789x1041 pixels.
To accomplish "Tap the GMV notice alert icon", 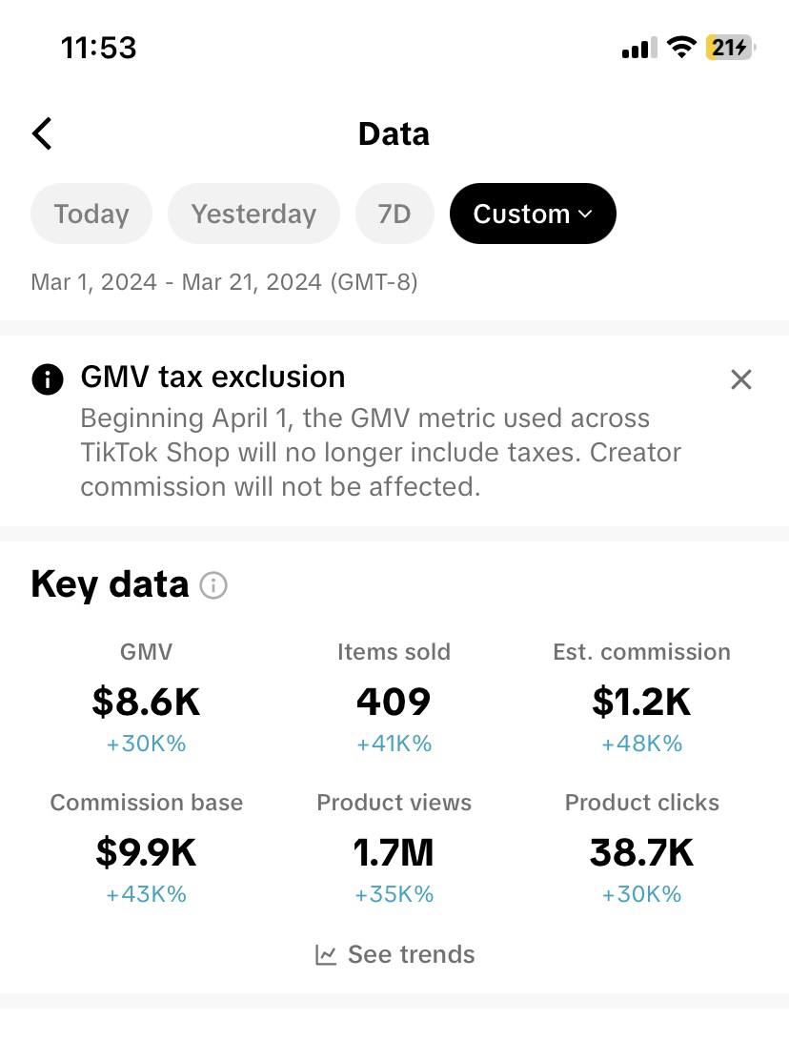I will (x=47, y=379).
